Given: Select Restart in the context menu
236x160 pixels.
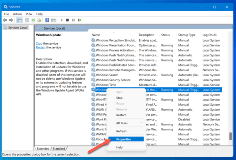Looking at the screenshot, I should coord(121,115).
